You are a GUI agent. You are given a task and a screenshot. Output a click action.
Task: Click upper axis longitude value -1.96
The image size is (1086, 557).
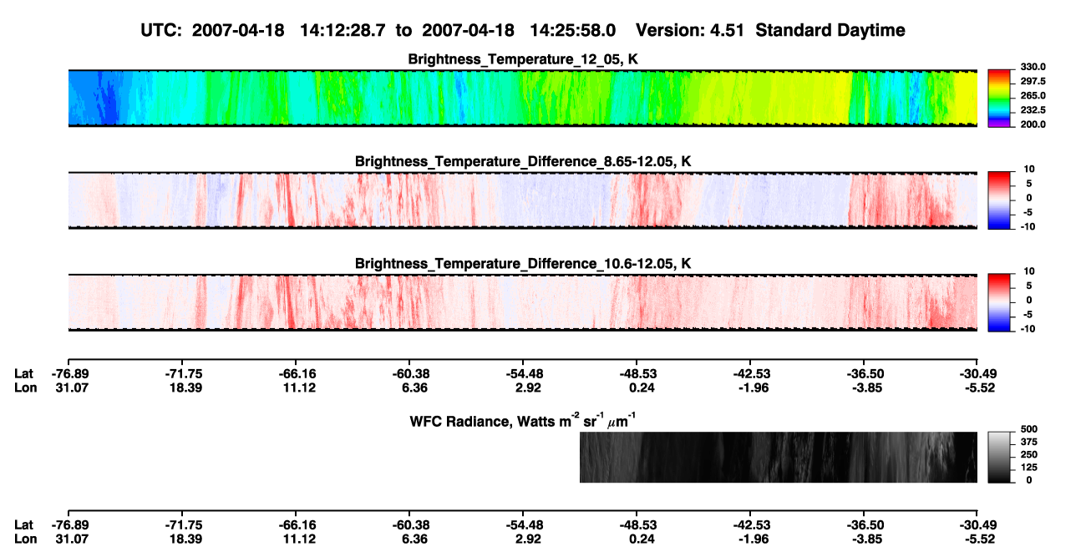(x=750, y=387)
